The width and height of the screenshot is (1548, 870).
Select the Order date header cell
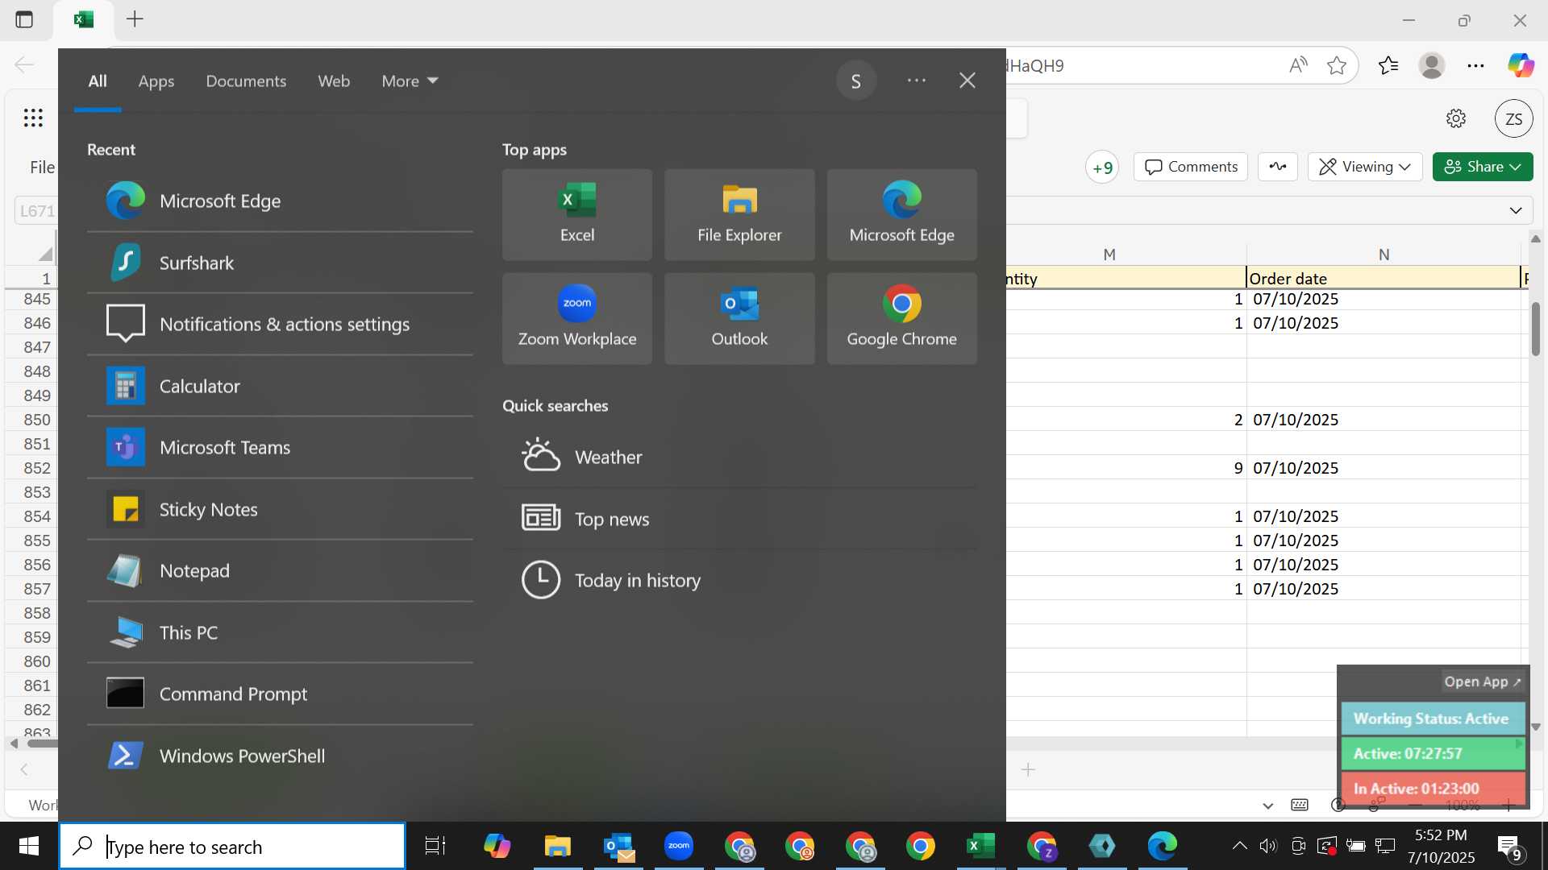1384,278
